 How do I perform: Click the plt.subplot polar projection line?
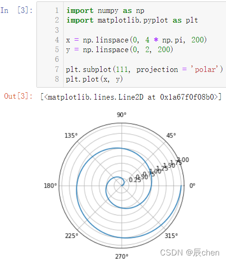144,69
